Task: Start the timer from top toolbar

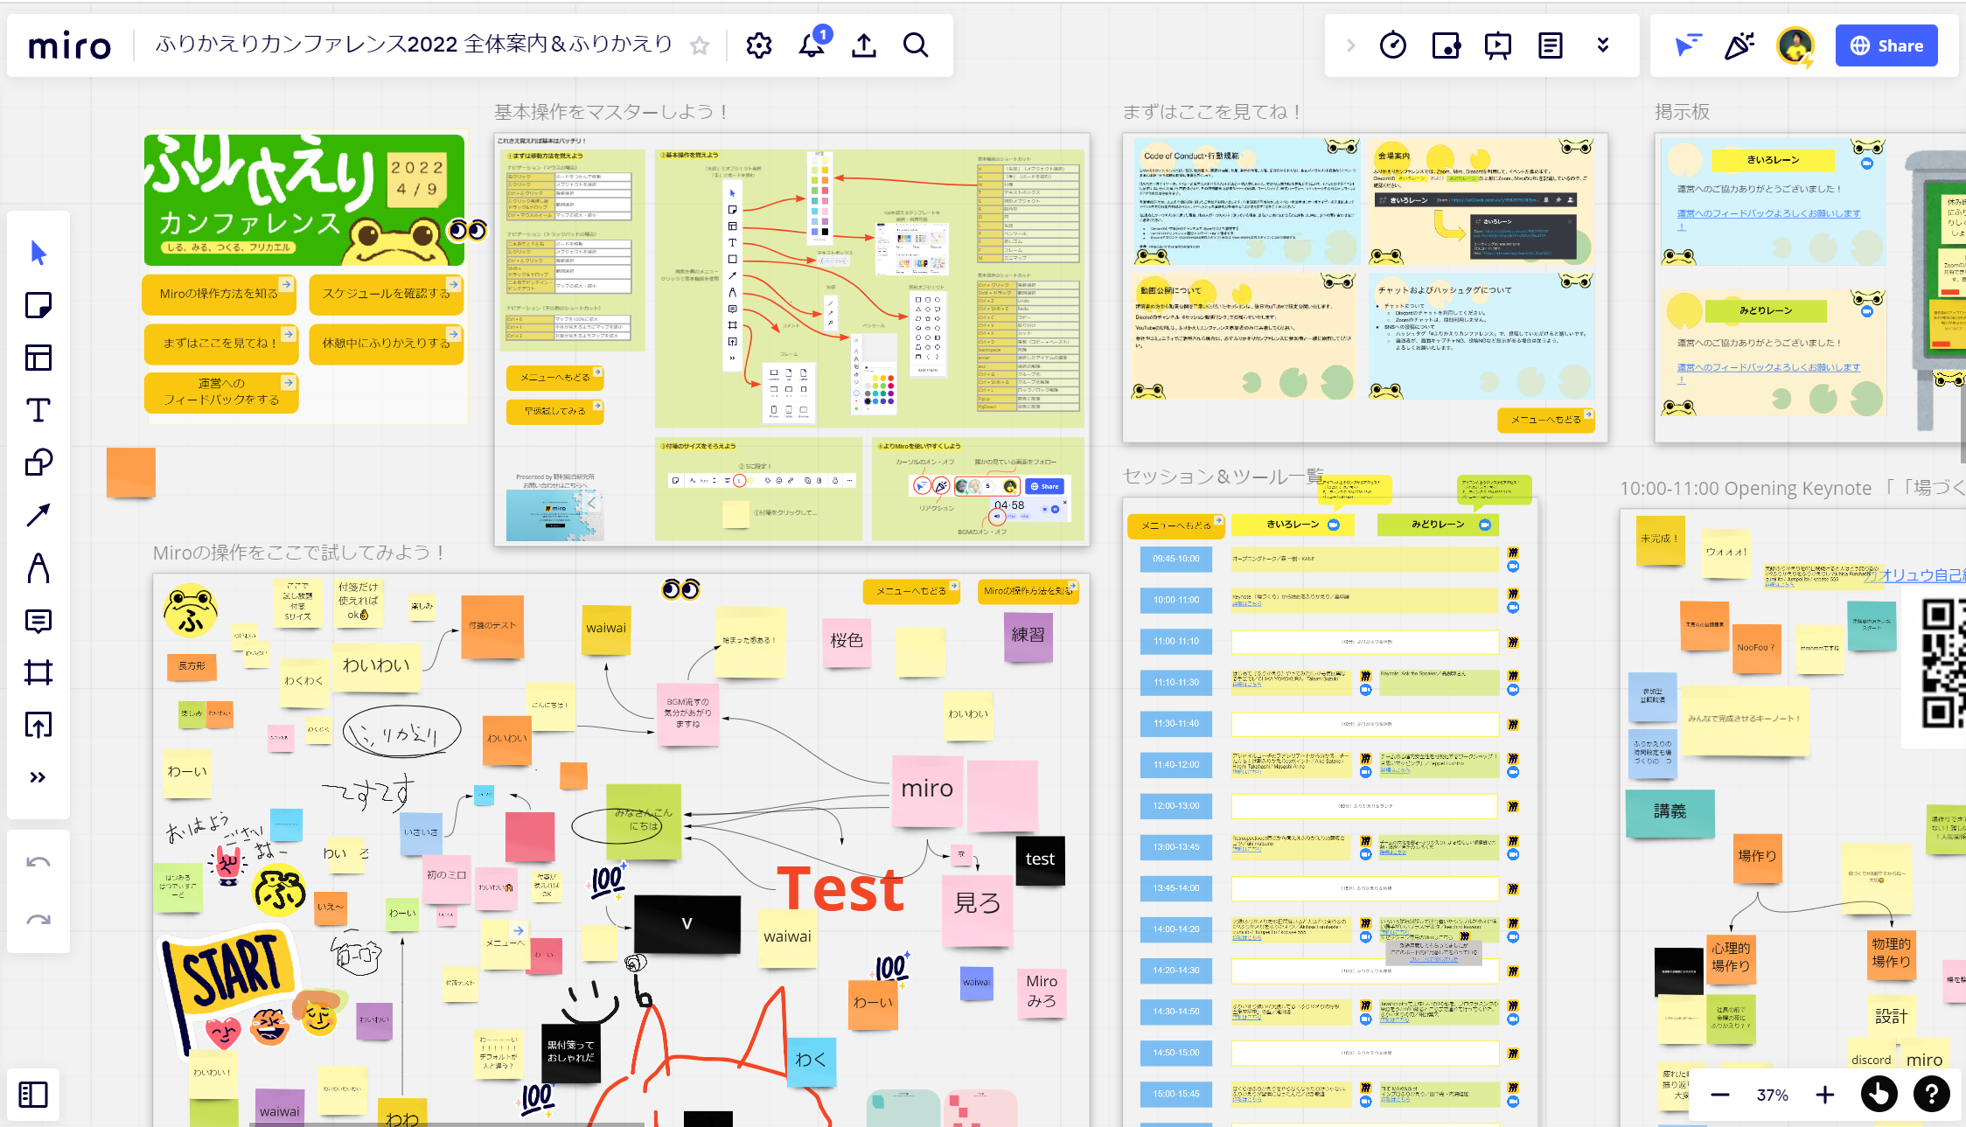Action: point(1392,45)
